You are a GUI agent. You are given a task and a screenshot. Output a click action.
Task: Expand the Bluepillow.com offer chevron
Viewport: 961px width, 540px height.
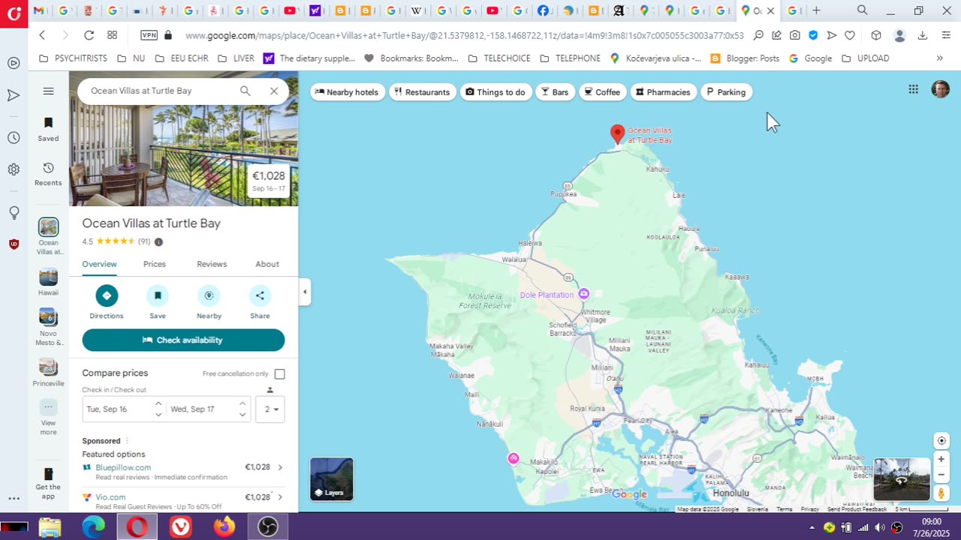280,467
